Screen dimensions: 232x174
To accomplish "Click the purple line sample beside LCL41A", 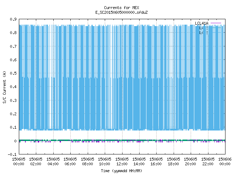I will 216,23.
